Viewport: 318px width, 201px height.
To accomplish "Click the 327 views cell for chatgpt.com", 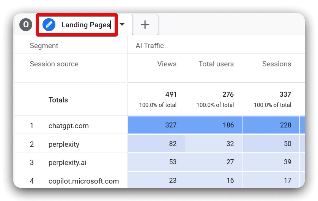I will pos(156,125).
